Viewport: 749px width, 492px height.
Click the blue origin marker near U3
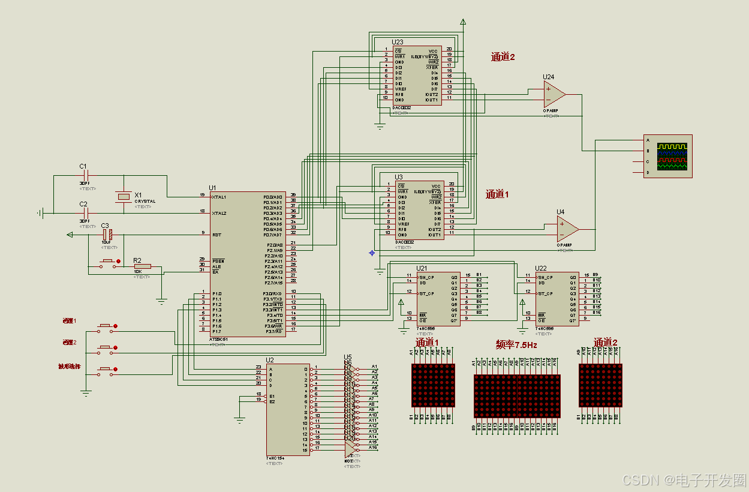pyautogui.click(x=372, y=253)
